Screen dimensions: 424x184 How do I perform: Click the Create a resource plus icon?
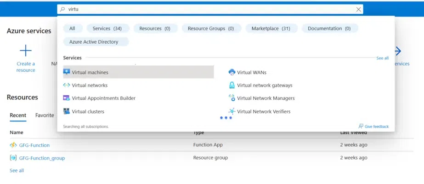[x=26, y=51]
